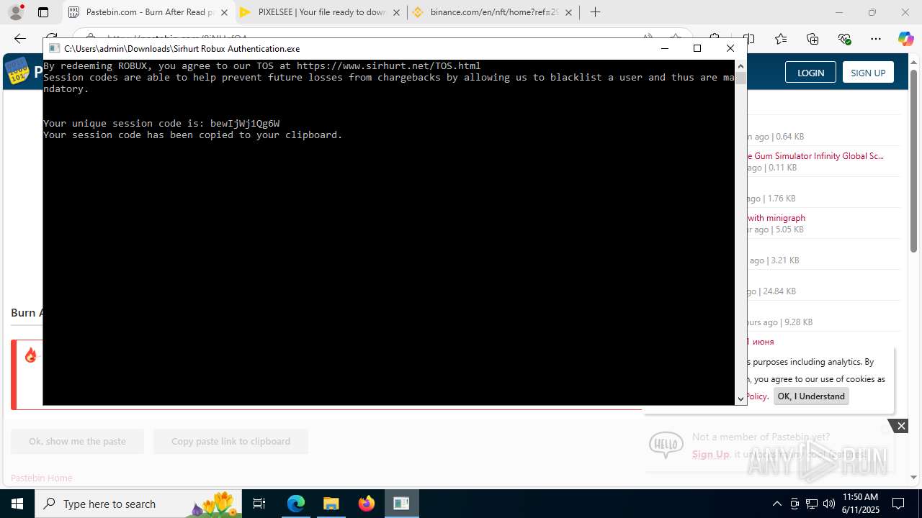This screenshot has height=518, width=922.
Task: Close the binance.com tab
Action: coord(569,12)
